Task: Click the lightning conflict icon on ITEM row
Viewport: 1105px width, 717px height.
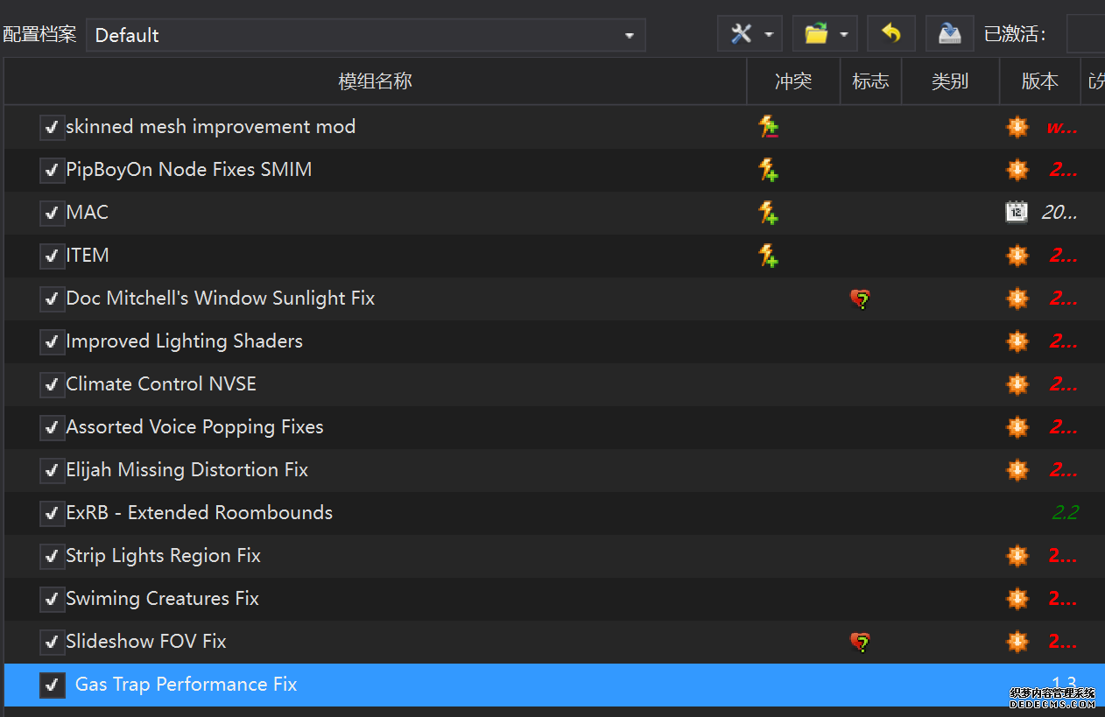Action: pyautogui.click(x=768, y=256)
